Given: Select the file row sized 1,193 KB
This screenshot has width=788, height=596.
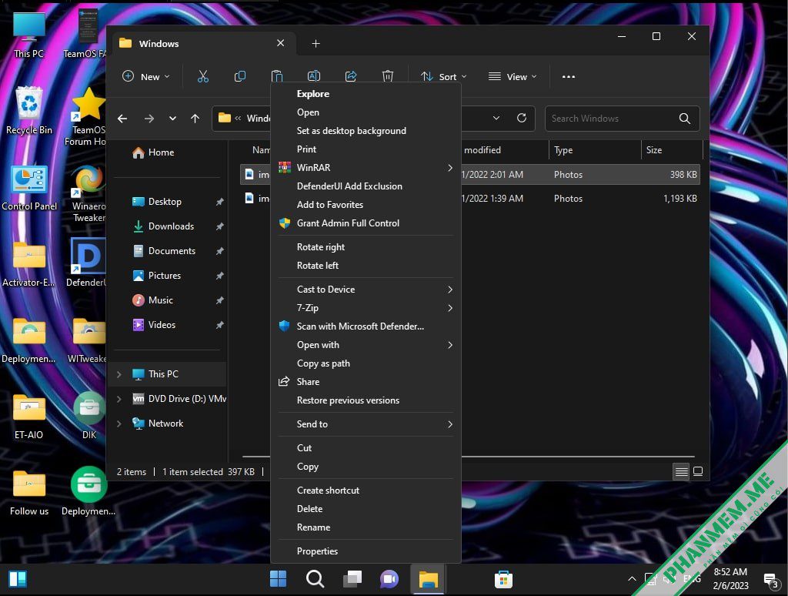Looking at the screenshot, I should (x=470, y=199).
